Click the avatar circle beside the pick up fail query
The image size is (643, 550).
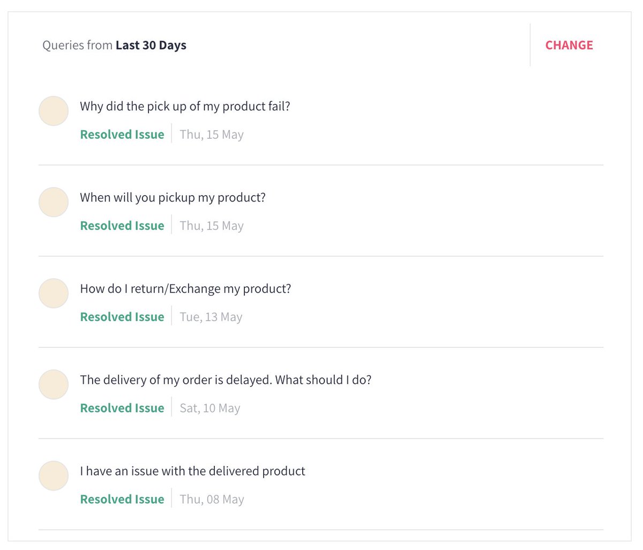[54, 111]
